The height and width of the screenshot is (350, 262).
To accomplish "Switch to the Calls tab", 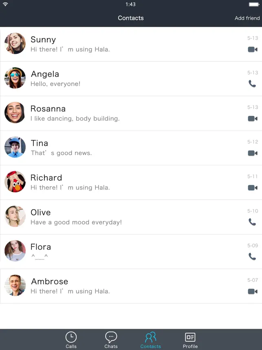I will pyautogui.click(x=71, y=340).
